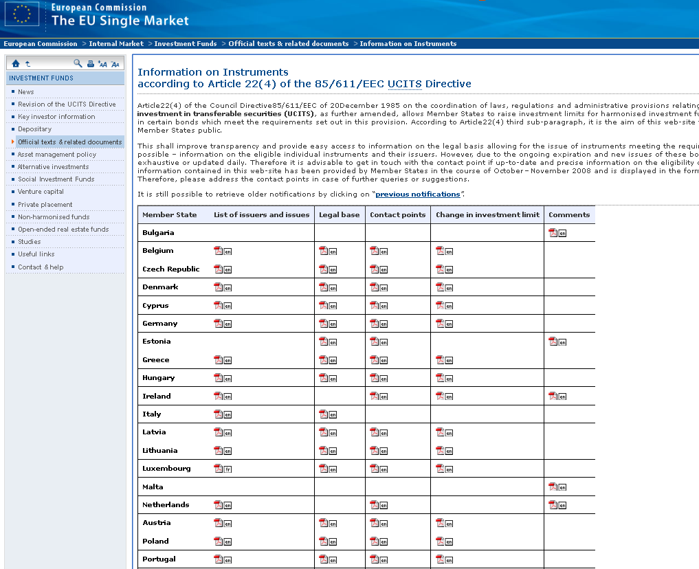The image size is (699, 569).
Task: Click the previous notifications link
Action: click(418, 194)
